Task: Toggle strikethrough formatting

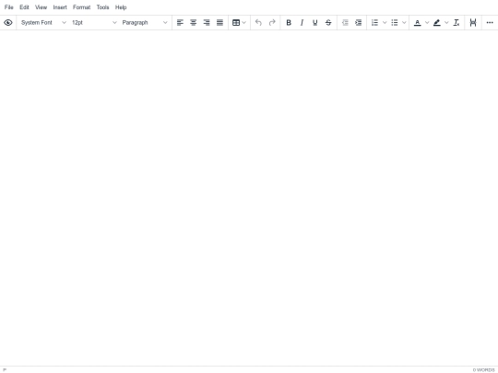Action: [328, 22]
